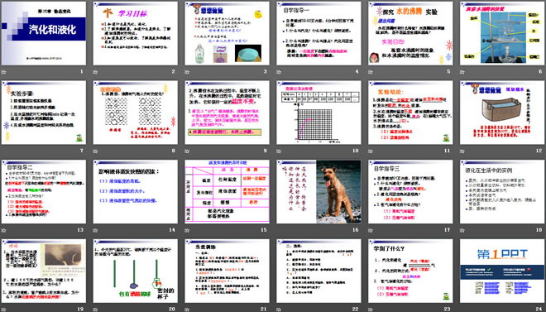Click slide number label 1
This screenshot has width=546, height=312.
[x=82, y=72]
